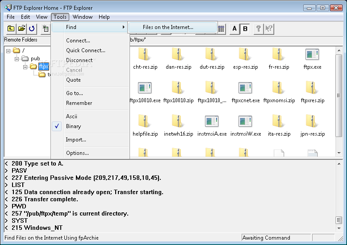This screenshot has height=245, width=347.
Task: Collapse the pub folder tree node
Action: tap(17, 59)
